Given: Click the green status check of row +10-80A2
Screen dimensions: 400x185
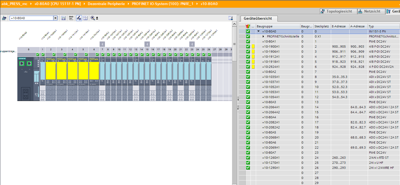Looking at the screenshot, I should coord(248,72).
